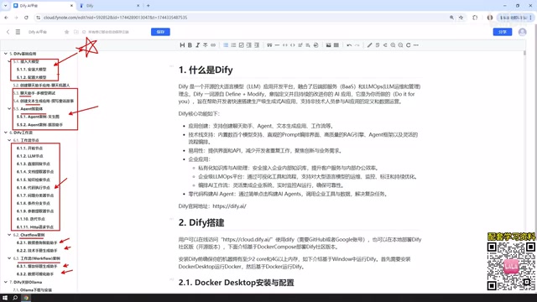The image size is (537, 302).
Task: Click the Chrome icon in taskbar
Action: pyautogui.click(x=26, y=298)
